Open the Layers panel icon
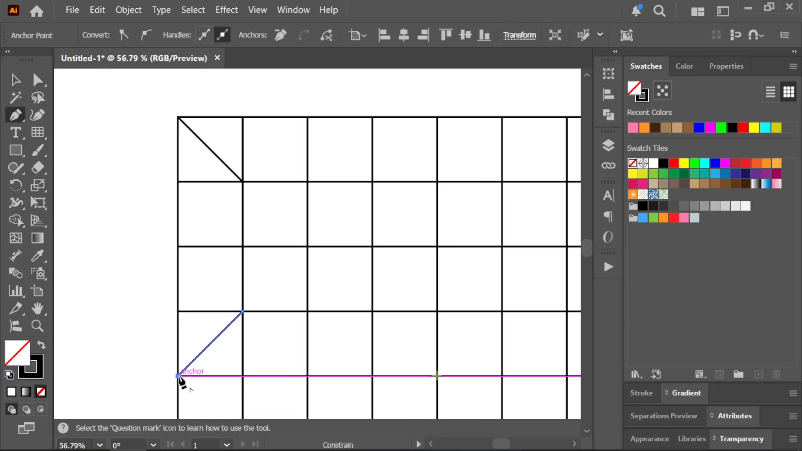This screenshot has width=802, height=451. 608,145
